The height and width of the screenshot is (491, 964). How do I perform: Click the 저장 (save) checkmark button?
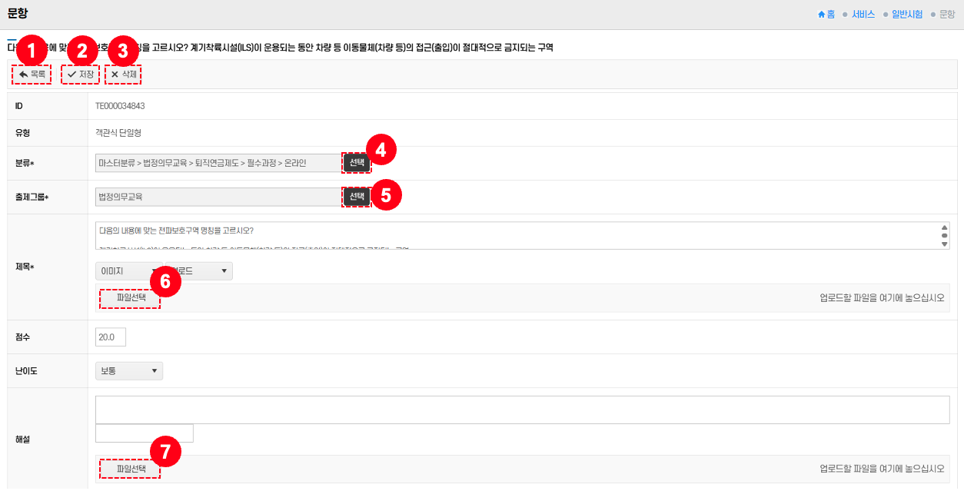tap(80, 75)
